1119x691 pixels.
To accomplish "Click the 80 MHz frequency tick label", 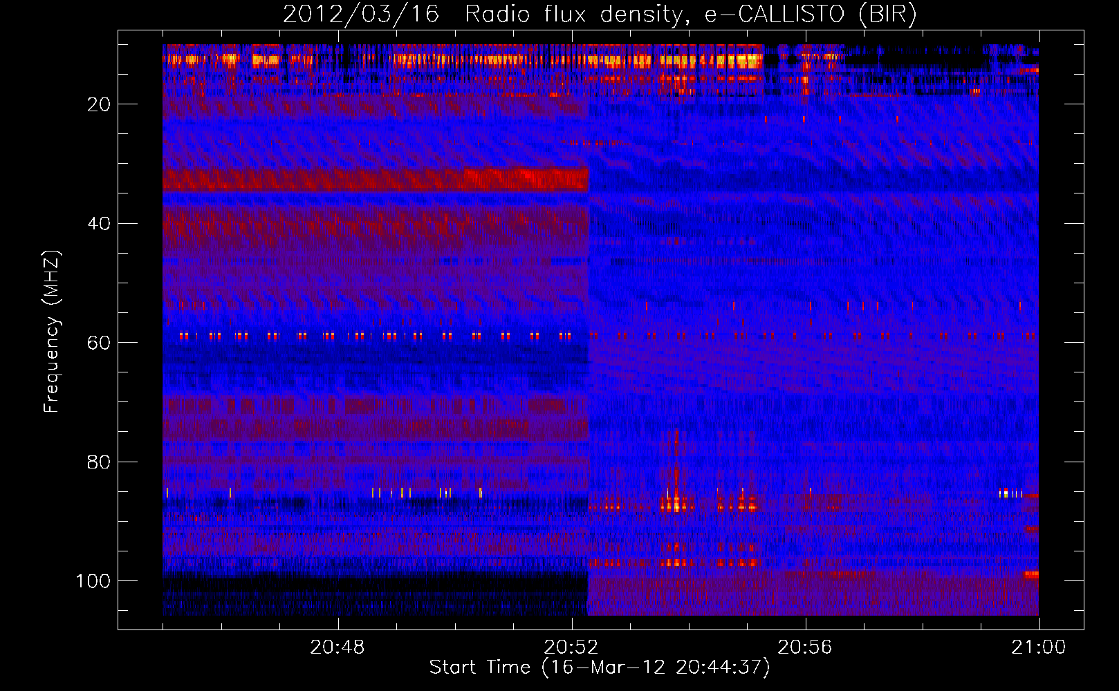I will click(99, 462).
